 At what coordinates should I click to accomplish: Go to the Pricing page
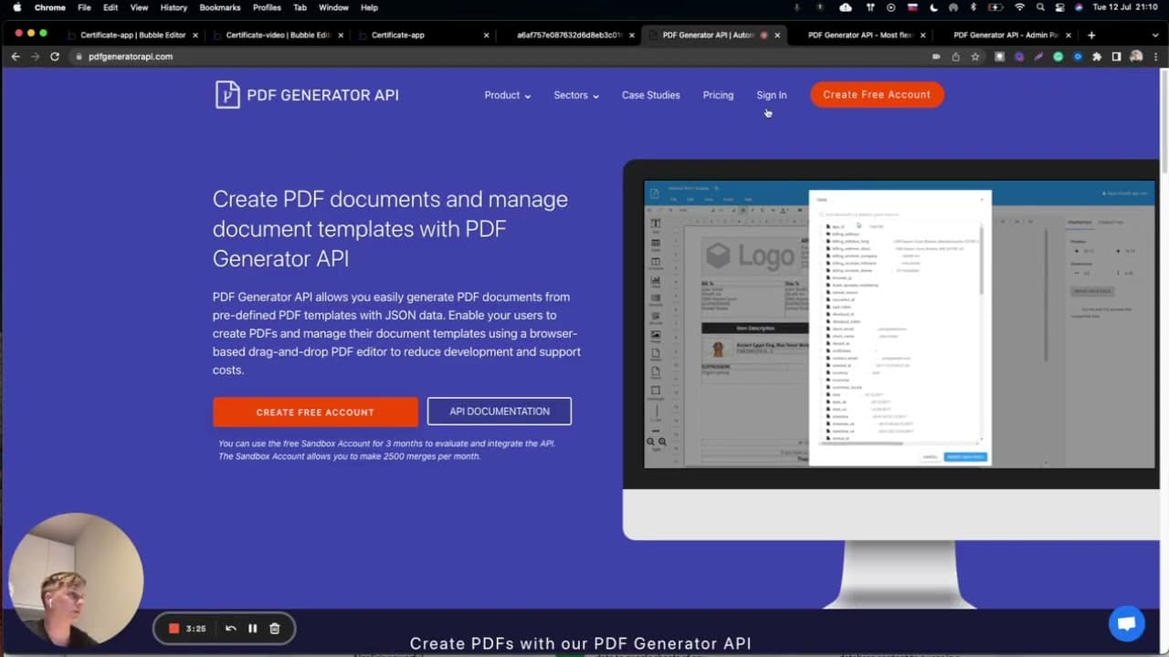tap(718, 95)
